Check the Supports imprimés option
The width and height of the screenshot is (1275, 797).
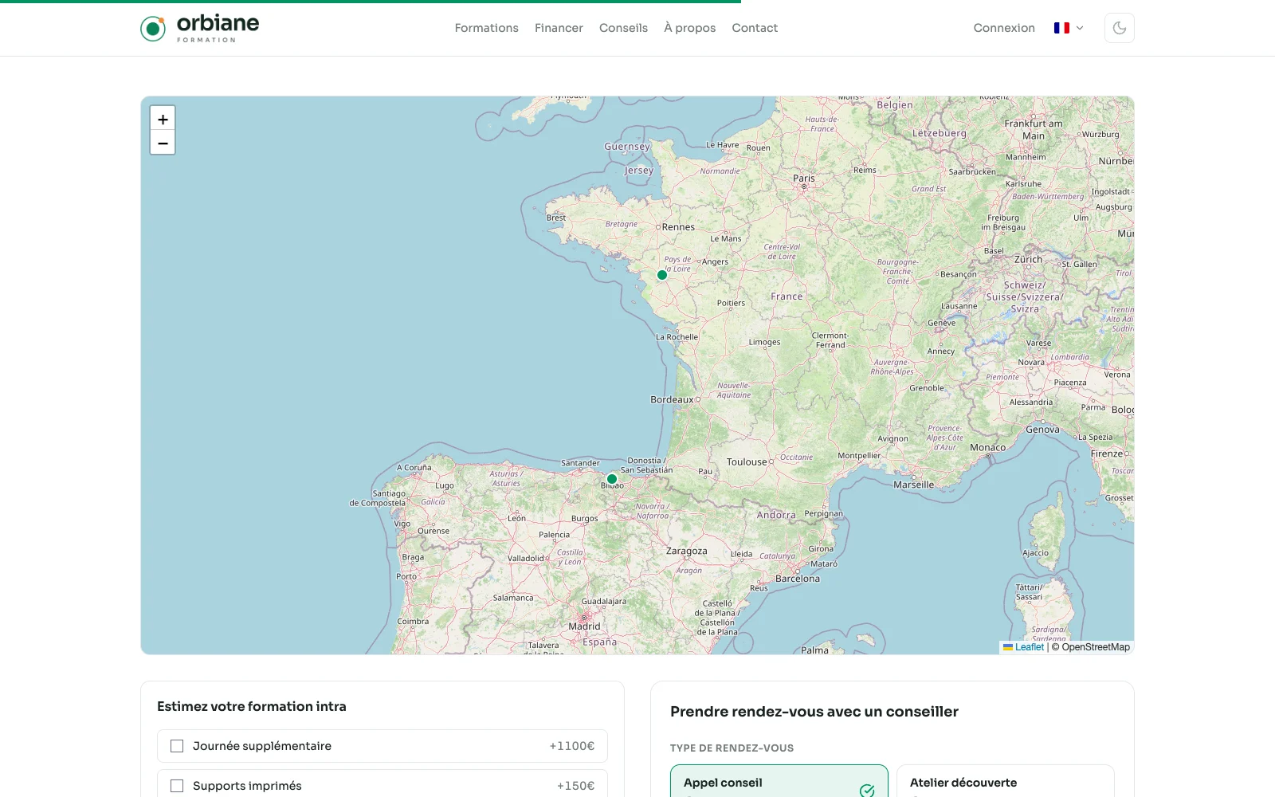pos(177,786)
